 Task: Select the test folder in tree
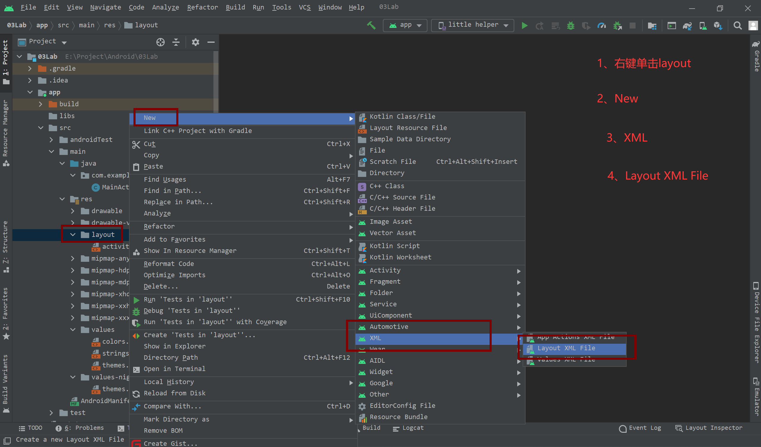(73, 413)
